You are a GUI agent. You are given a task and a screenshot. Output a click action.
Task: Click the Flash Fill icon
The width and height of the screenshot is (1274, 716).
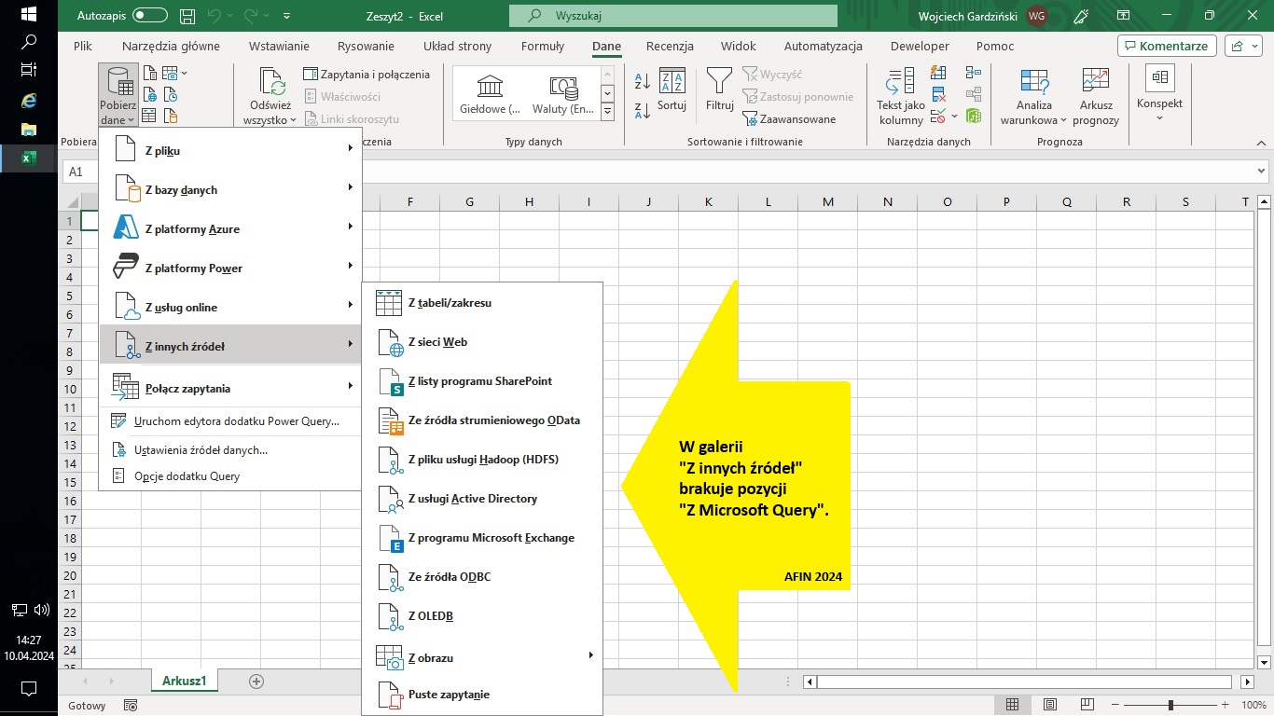[939, 74]
